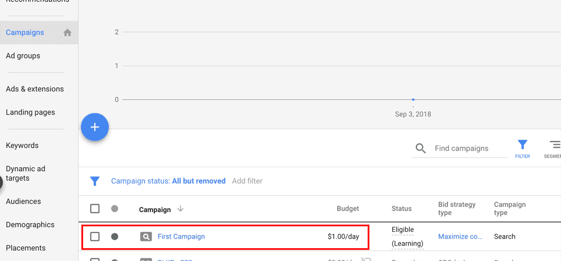This screenshot has width=561, height=261.
Task: Tick the First Campaign row checkbox
Action: pyautogui.click(x=95, y=237)
